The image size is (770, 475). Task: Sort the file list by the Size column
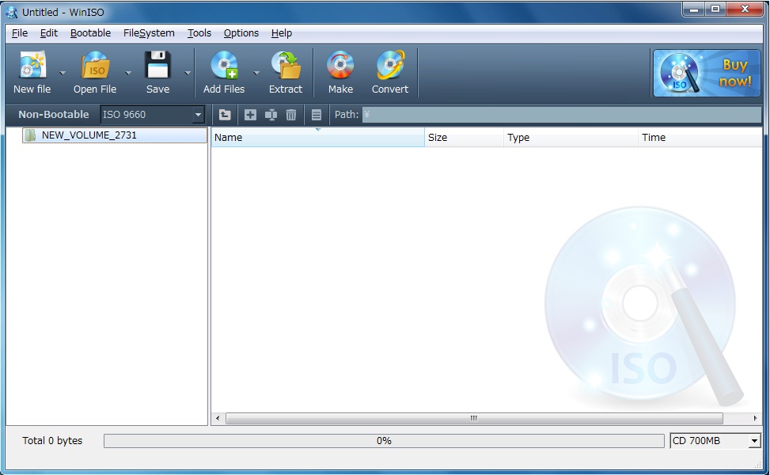pos(464,138)
